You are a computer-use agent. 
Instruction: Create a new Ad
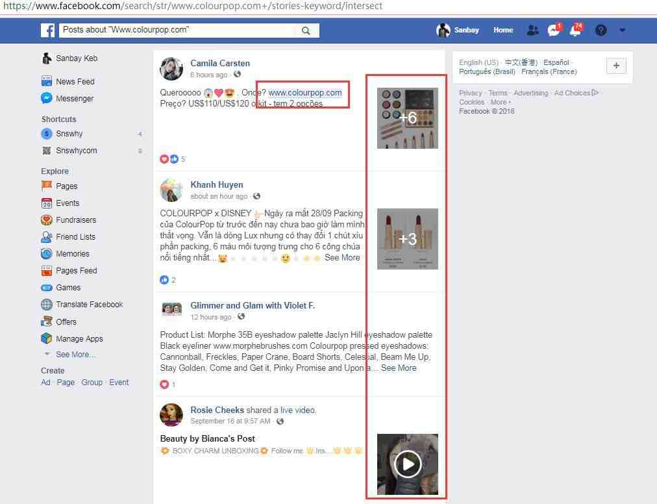[x=45, y=383]
